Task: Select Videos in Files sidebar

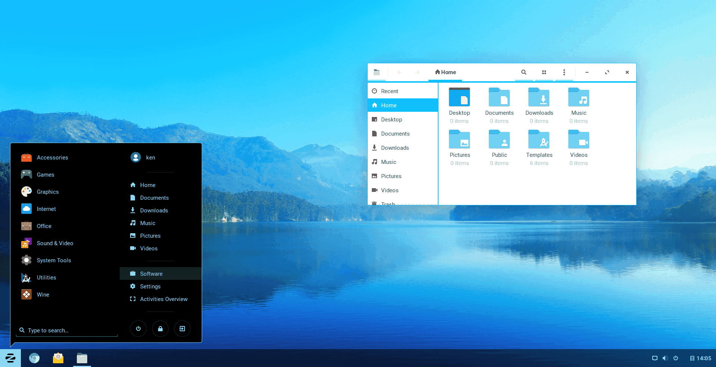Action: tap(403, 190)
